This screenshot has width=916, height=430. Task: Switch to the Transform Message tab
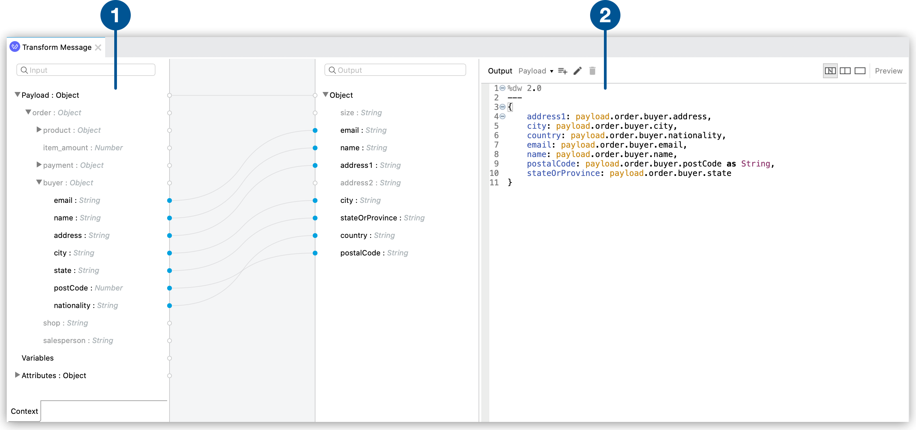(57, 47)
